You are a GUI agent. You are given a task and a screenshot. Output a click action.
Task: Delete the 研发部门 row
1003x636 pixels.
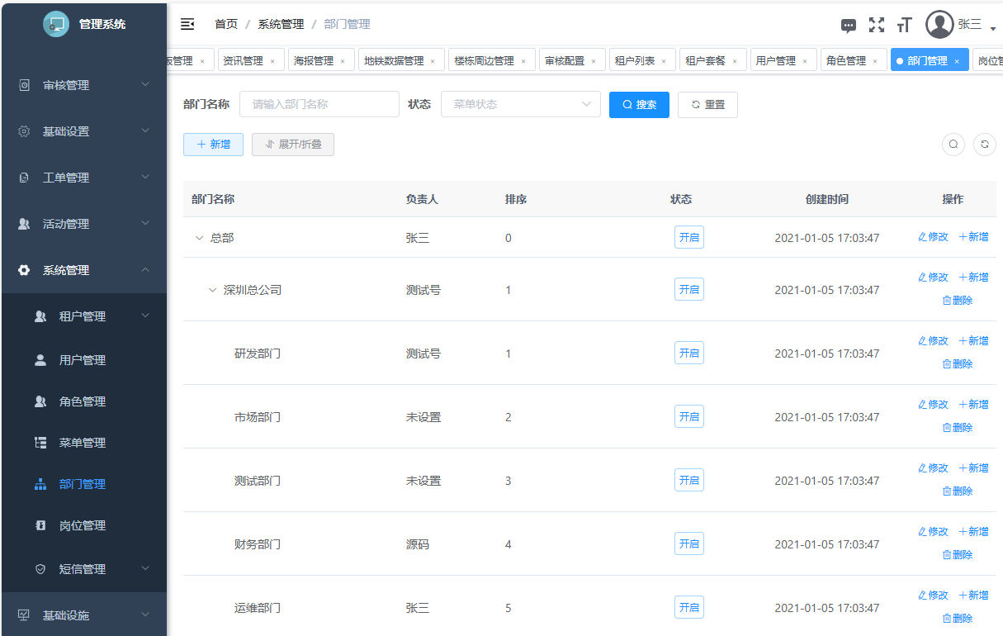click(958, 363)
